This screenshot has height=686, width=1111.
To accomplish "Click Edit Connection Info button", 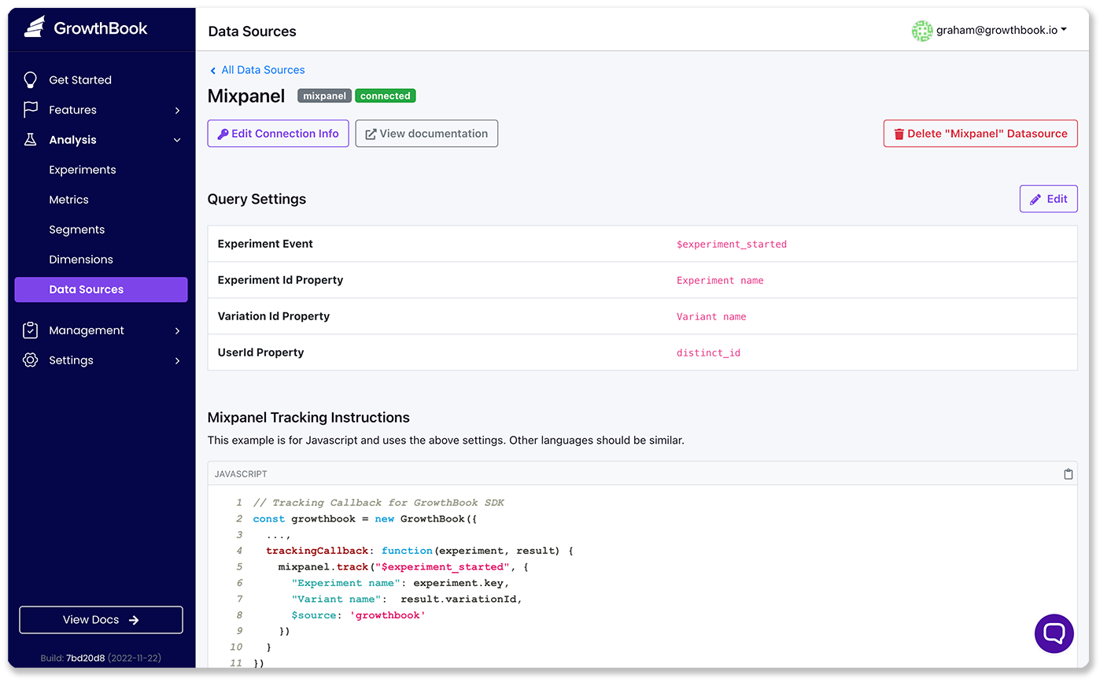I will pyautogui.click(x=278, y=133).
